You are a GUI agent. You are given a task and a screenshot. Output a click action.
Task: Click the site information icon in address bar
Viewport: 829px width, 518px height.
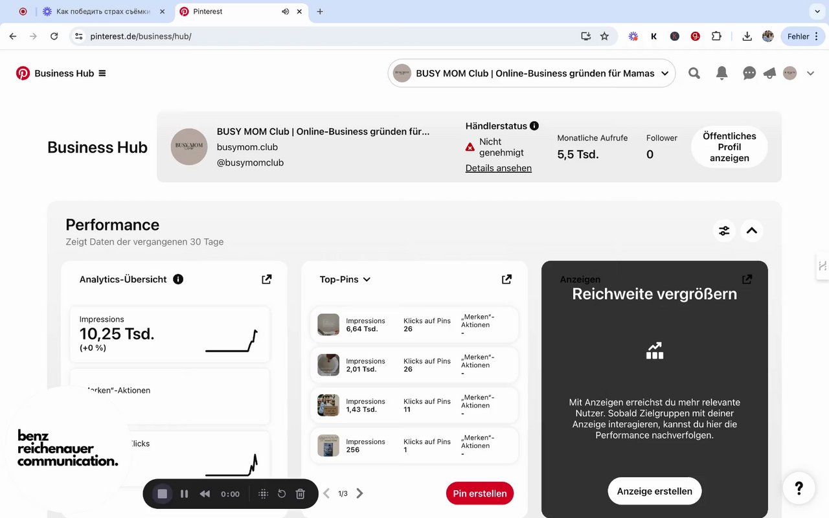click(79, 36)
